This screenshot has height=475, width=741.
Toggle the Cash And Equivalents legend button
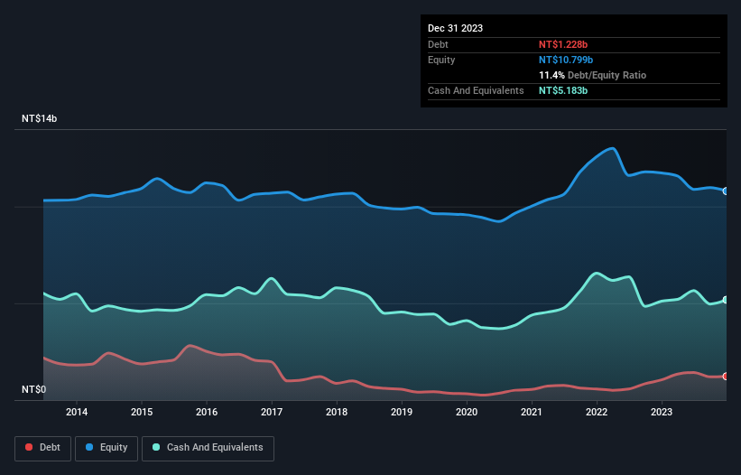(x=208, y=448)
